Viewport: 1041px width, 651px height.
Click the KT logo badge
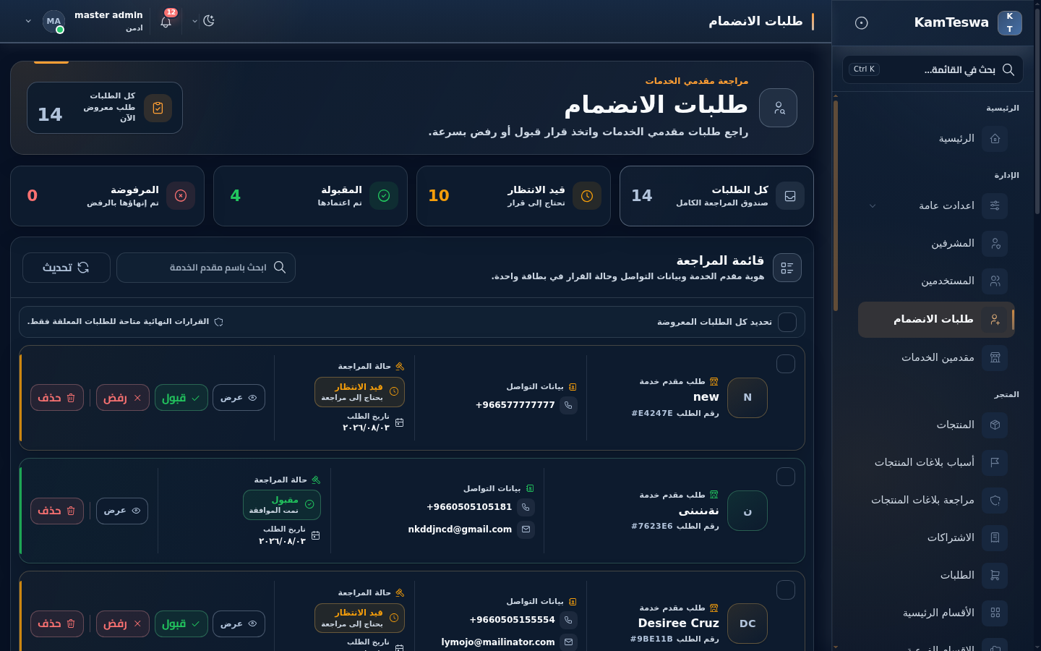[1010, 22]
